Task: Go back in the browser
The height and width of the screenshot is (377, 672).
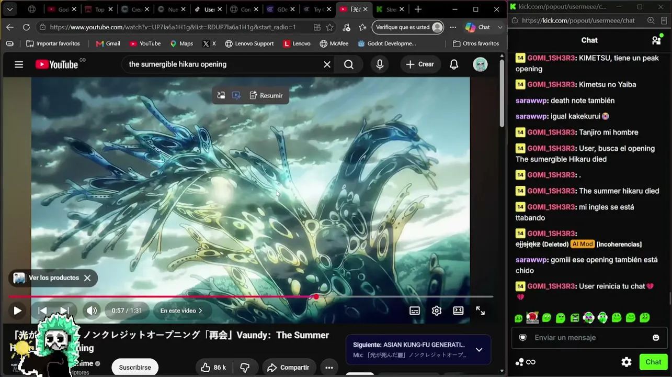Action: [10, 27]
